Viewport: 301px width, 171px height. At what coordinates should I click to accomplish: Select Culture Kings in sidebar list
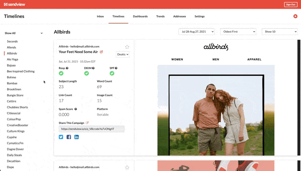point(16,131)
